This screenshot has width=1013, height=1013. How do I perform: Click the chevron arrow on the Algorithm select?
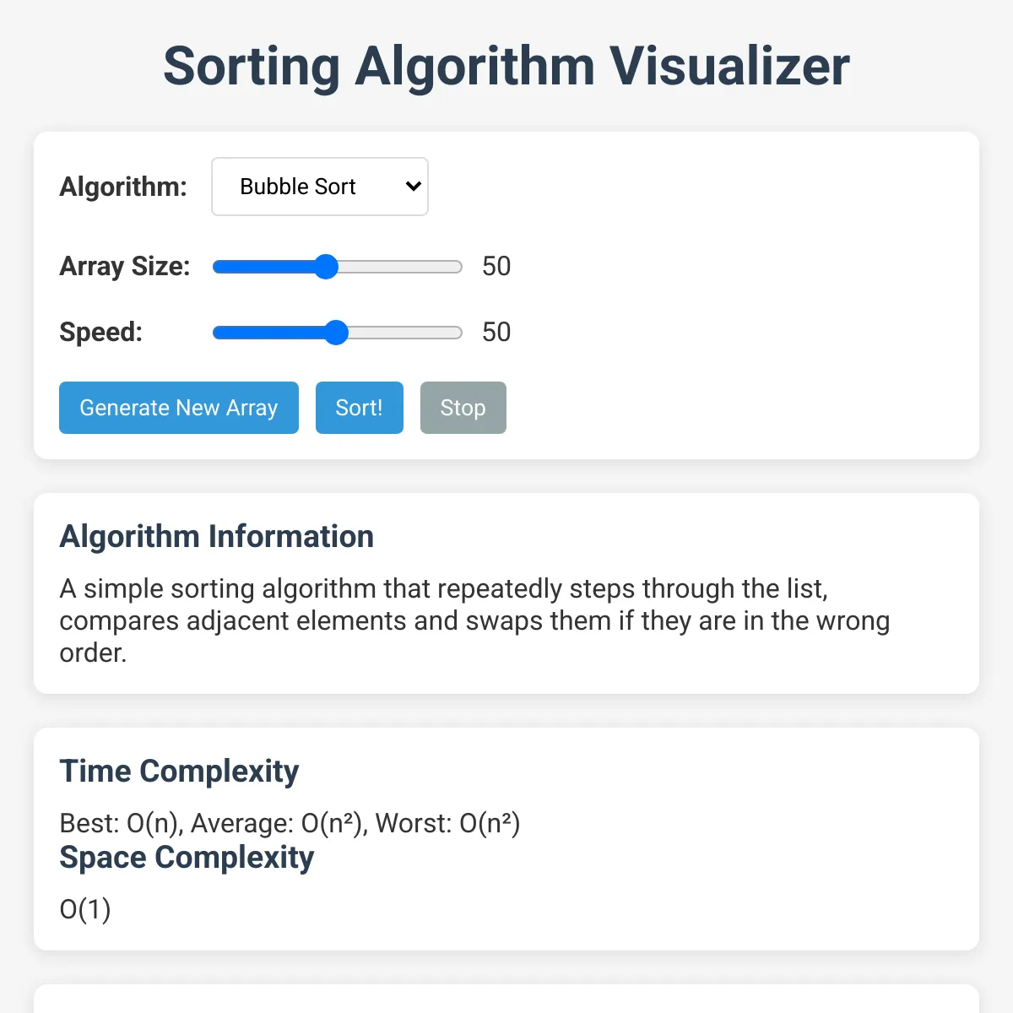point(413,187)
